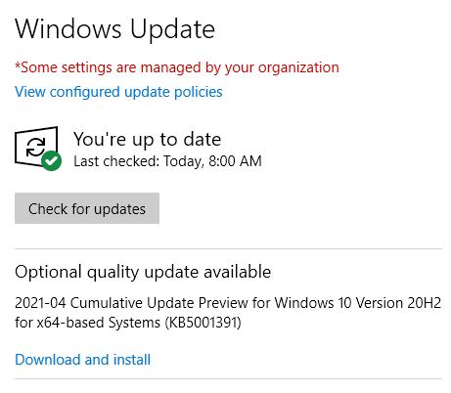The height and width of the screenshot is (393, 451).
Task: Click the 2021-04 Cumulative Update Preview line
Action: click(x=228, y=303)
